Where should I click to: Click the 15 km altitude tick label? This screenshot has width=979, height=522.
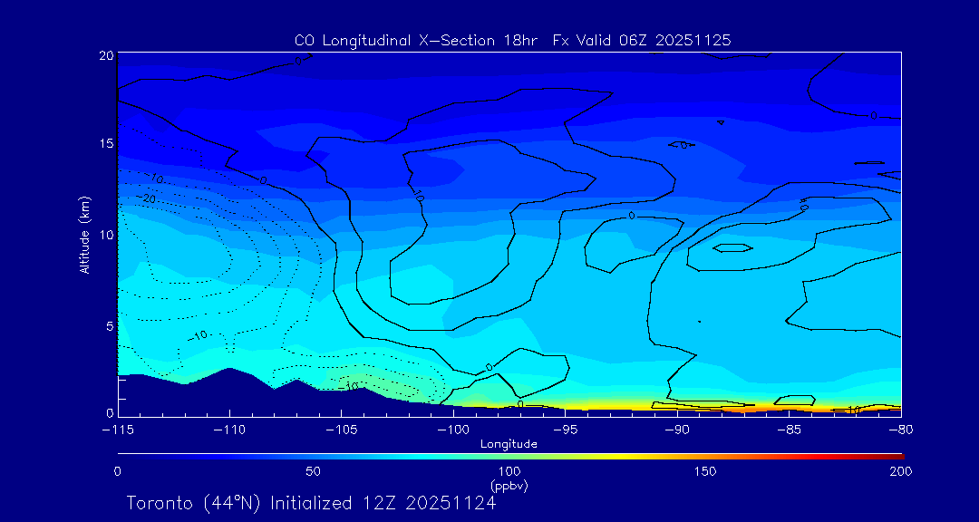coord(105,144)
